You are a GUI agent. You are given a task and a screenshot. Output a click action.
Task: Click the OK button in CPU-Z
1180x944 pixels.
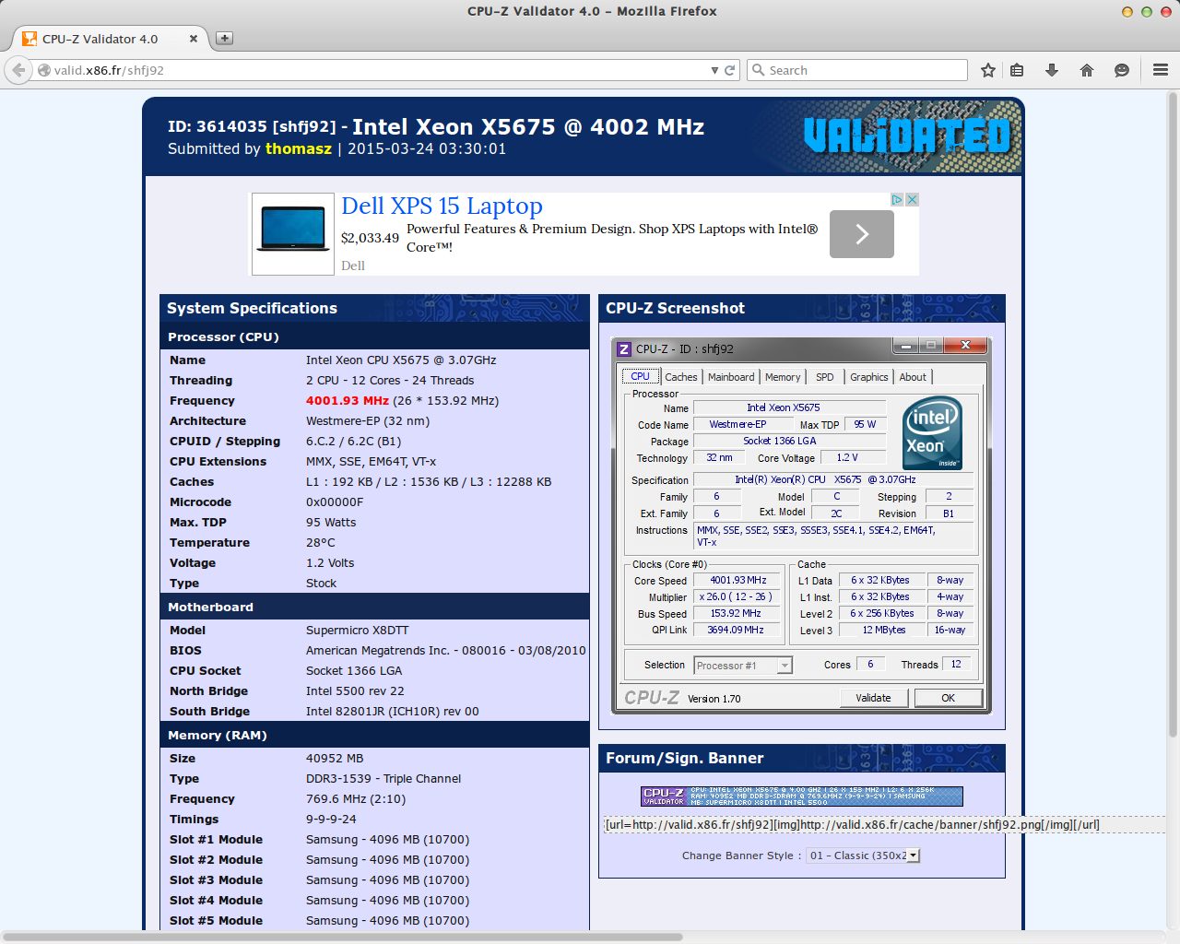point(948,698)
